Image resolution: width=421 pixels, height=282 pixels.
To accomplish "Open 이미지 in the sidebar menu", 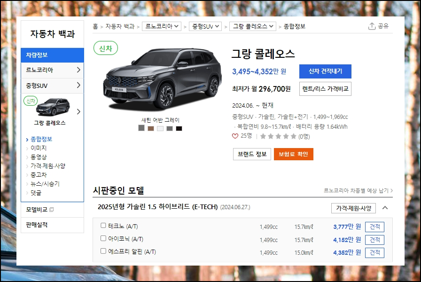I will [39, 148].
